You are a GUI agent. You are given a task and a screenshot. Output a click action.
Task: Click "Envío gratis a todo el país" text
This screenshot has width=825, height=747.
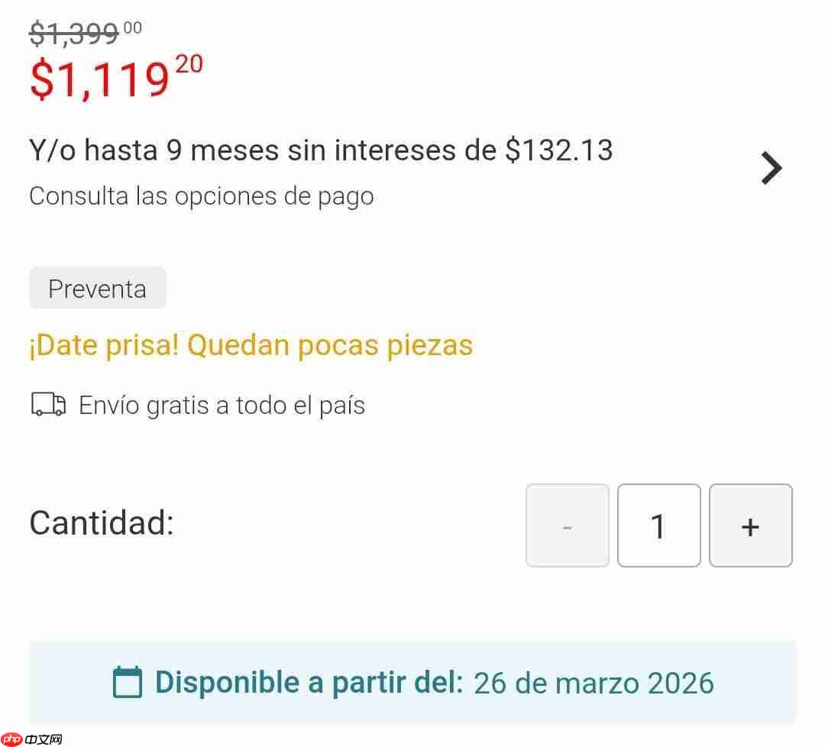(x=222, y=405)
